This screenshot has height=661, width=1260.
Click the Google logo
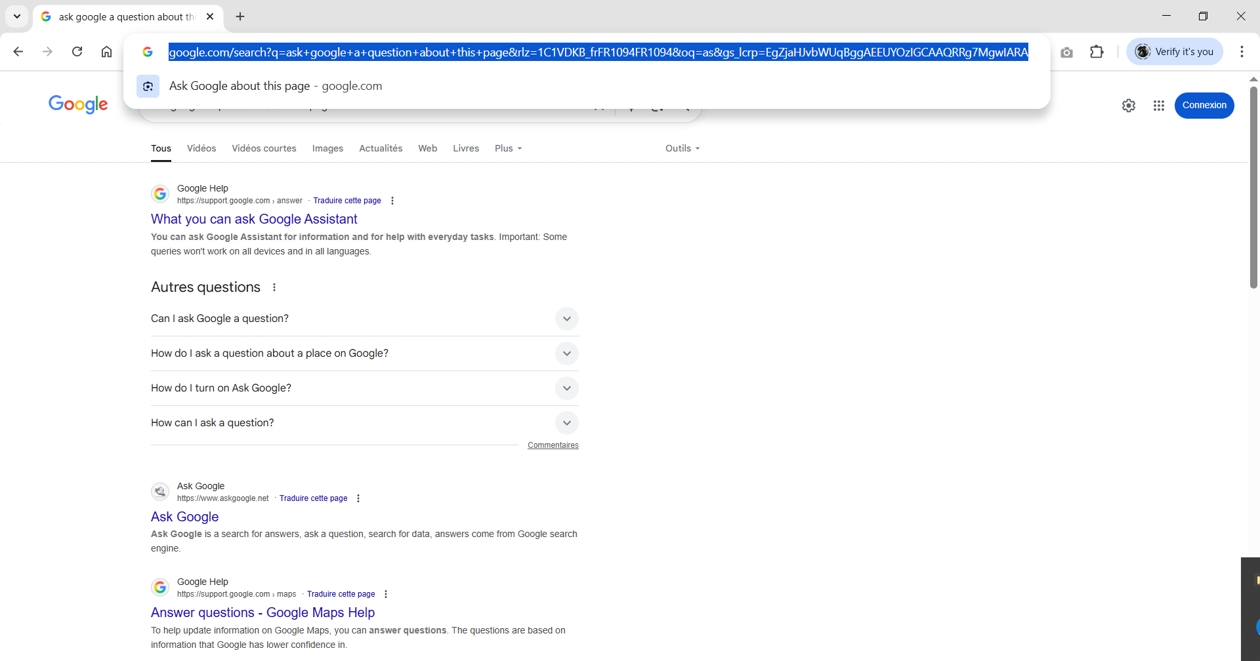(x=78, y=104)
